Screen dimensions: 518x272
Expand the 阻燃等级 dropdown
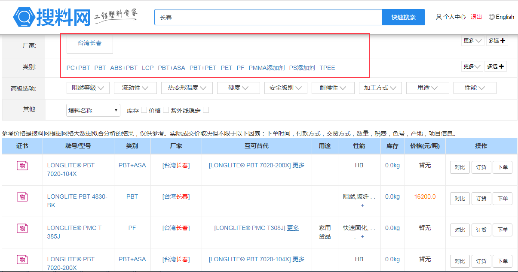pos(88,88)
